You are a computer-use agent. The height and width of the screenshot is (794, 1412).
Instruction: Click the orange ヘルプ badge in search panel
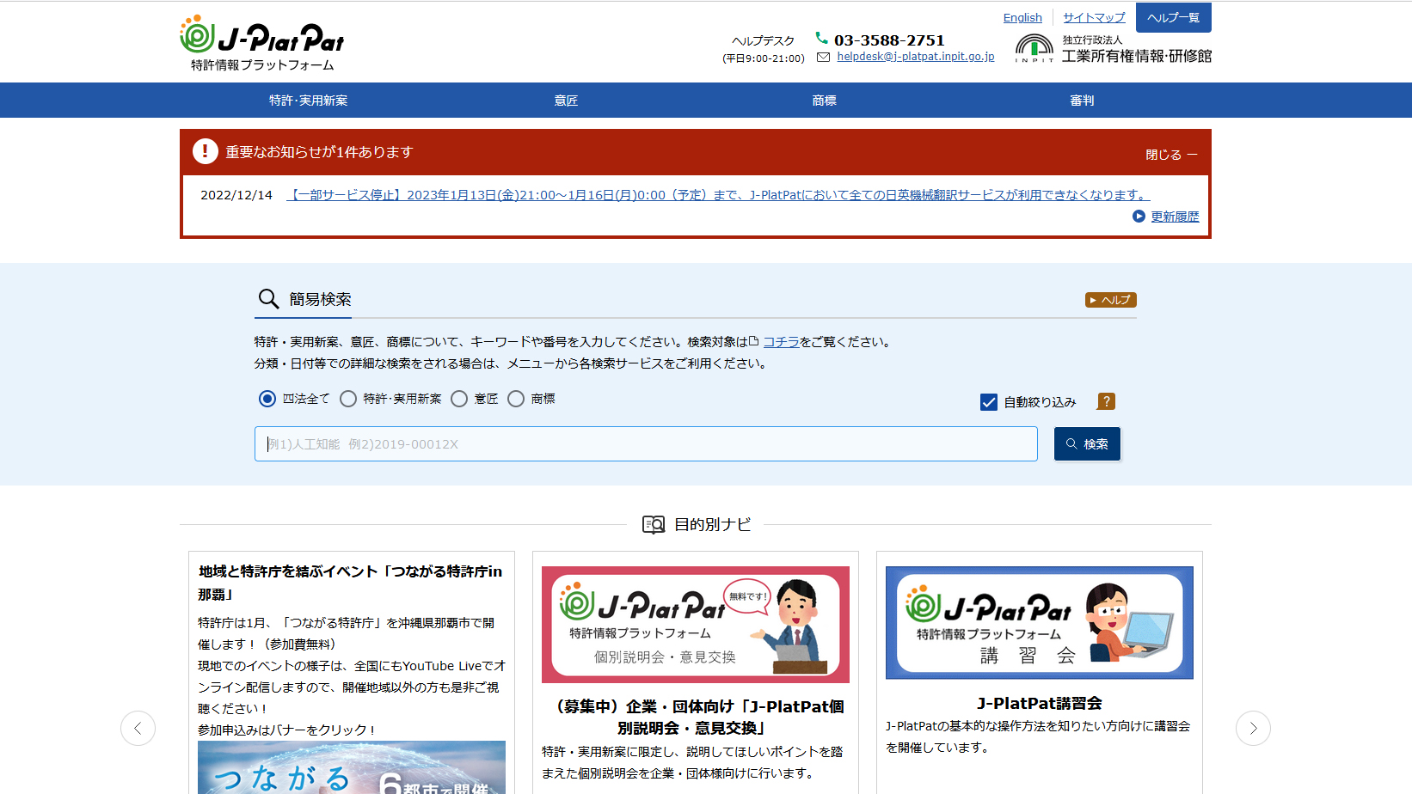(1110, 300)
